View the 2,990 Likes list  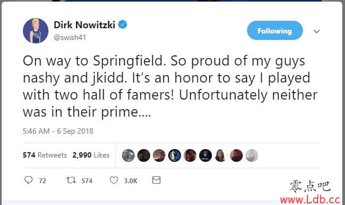[x=91, y=155]
